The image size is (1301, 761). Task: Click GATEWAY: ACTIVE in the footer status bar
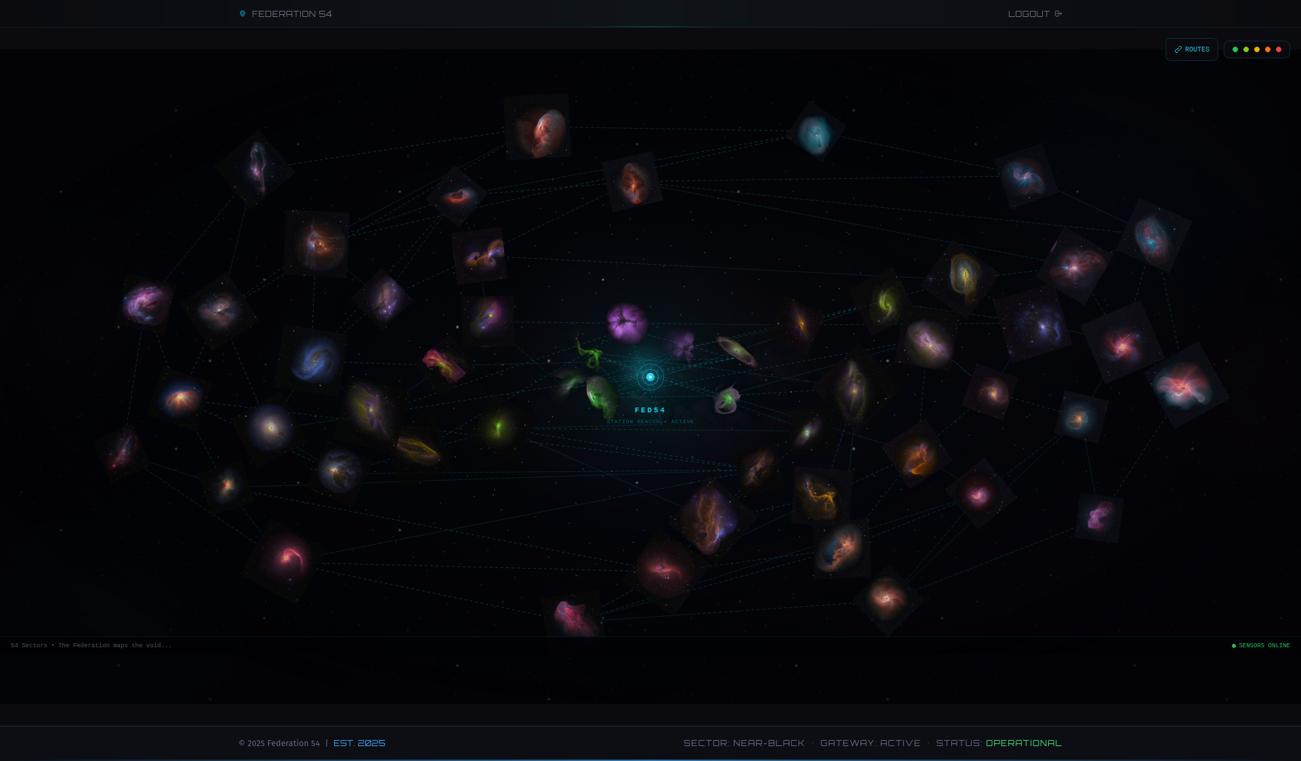point(871,743)
